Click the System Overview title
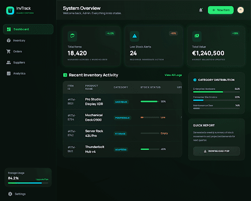Image resolution: width=251 pixels, height=201 pixels. [82, 8]
